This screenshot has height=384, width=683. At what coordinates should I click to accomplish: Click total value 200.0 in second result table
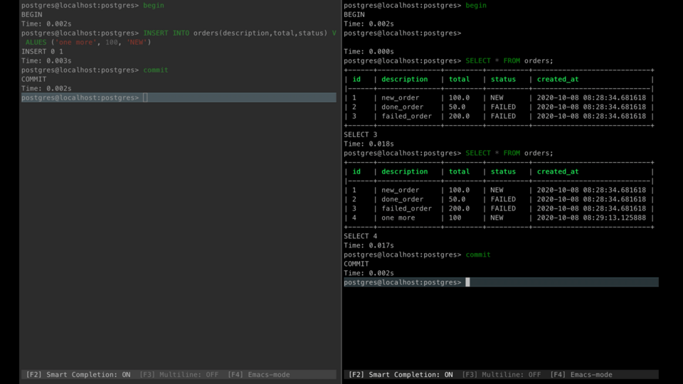[x=459, y=208]
